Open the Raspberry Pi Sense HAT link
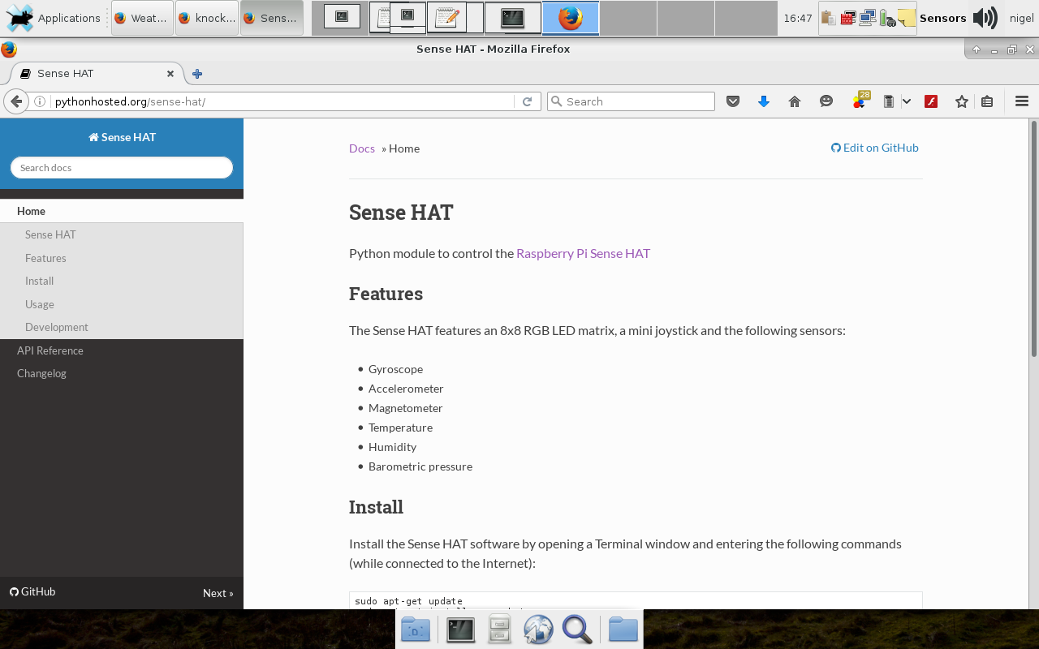Image resolution: width=1039 pixels, height=649 pixels. [583, 253]
